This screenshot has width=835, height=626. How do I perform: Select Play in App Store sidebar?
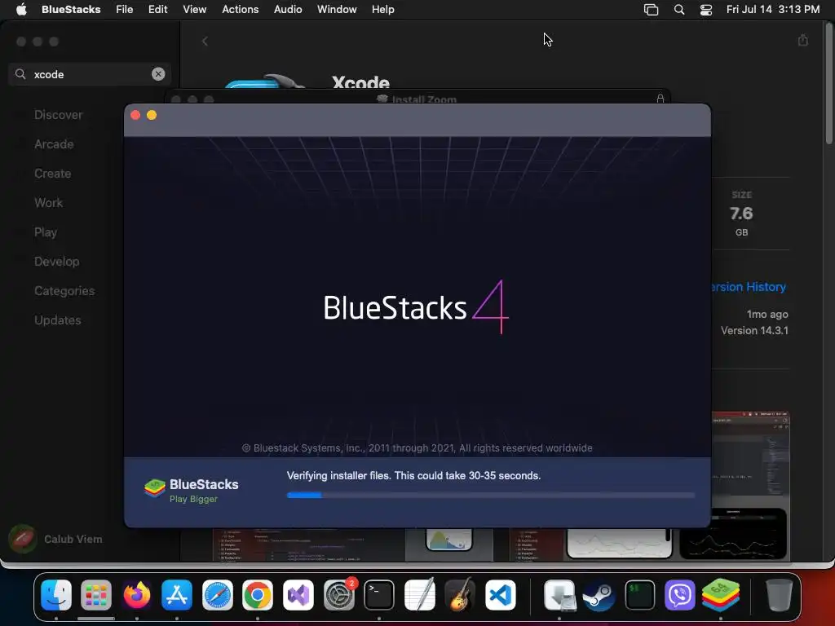pyautogui.click(x=46, y=232)
